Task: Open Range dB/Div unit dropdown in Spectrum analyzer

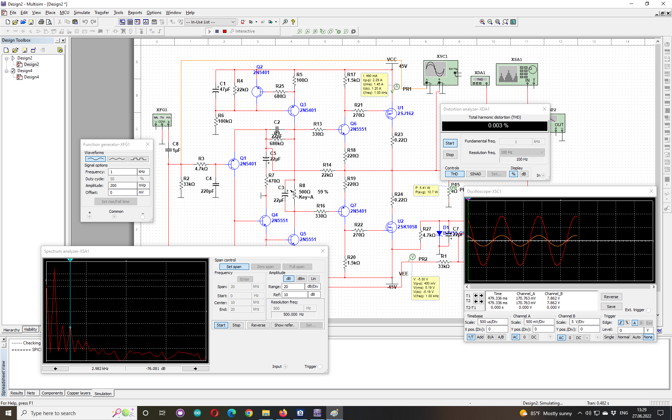Action: point(313,286)
